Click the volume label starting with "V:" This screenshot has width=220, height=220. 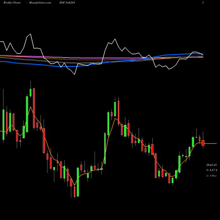pos(212,170)
